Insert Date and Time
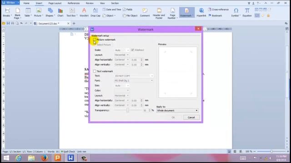The width and height of the screenshot is (291, 163). (x=112, y=10)
